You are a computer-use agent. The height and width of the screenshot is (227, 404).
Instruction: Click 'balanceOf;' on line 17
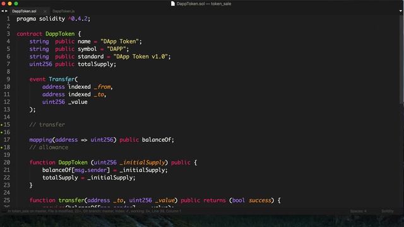pyautogui.click(x=158, y=140)
